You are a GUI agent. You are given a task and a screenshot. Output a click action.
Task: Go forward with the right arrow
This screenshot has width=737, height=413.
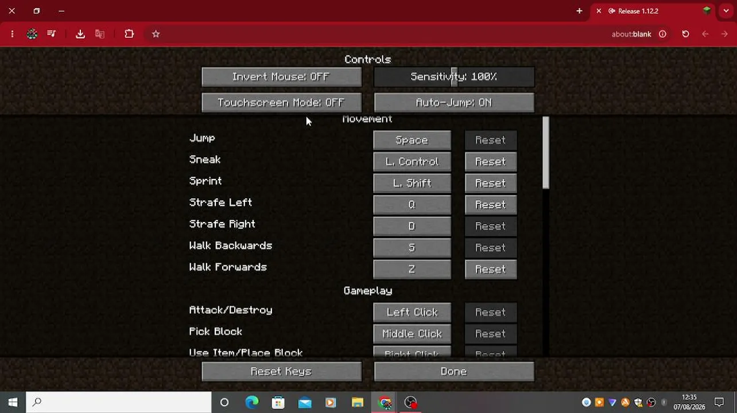point(724,34)
